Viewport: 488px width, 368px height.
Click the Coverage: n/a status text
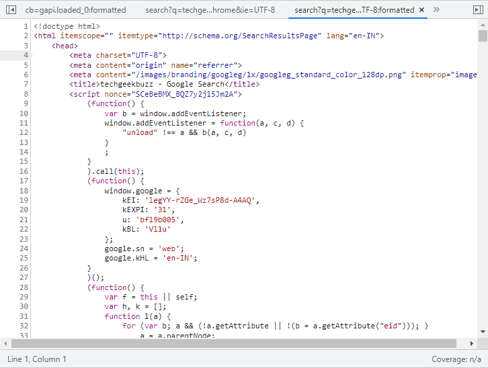click(x=456, y=359)
